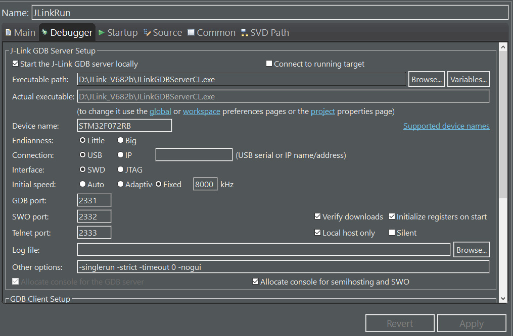Toggle the Verify downloads checkbox
The image size is (513, 336).
coord(317,216)
